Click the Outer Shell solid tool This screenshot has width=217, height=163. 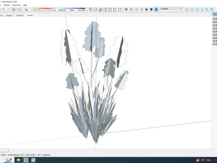[x=186, y=10]
